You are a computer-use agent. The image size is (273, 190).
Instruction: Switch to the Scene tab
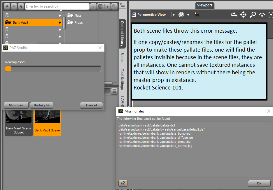coord(123,58)
